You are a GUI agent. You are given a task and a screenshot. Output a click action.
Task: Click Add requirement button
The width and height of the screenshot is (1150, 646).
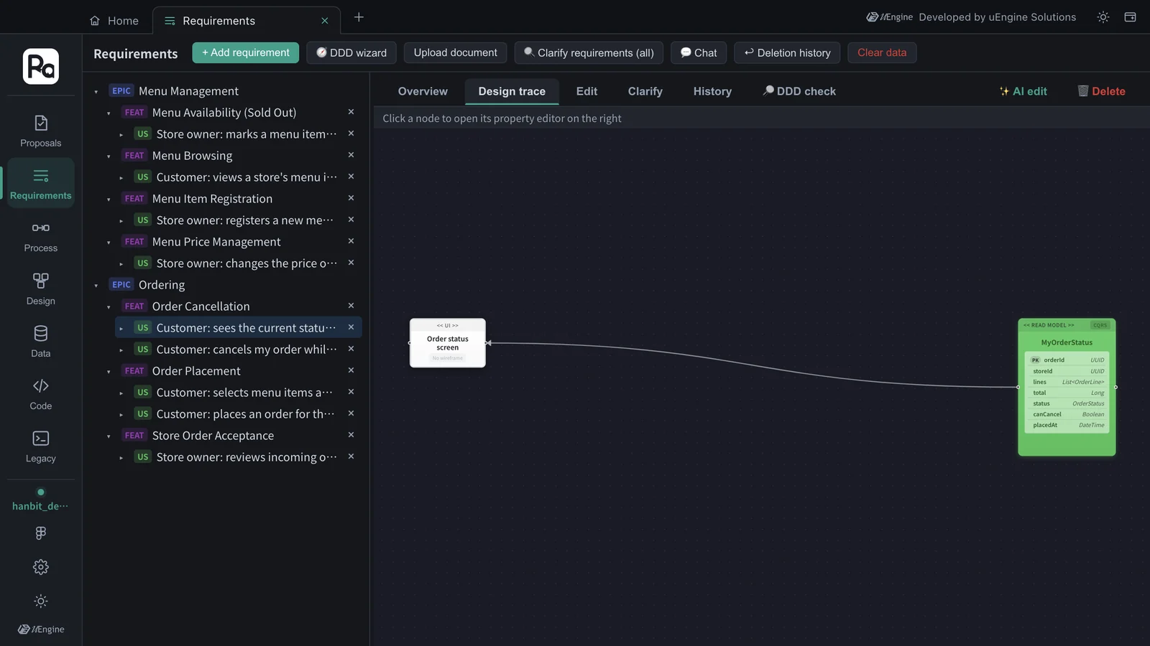pos(246,52)
